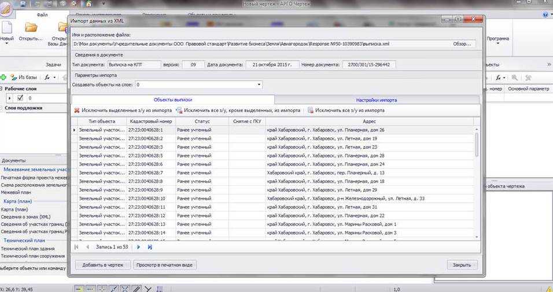Click the 'Из базы' toolbar icon
The width and height of the screenshot is (553, 292).
13,77
